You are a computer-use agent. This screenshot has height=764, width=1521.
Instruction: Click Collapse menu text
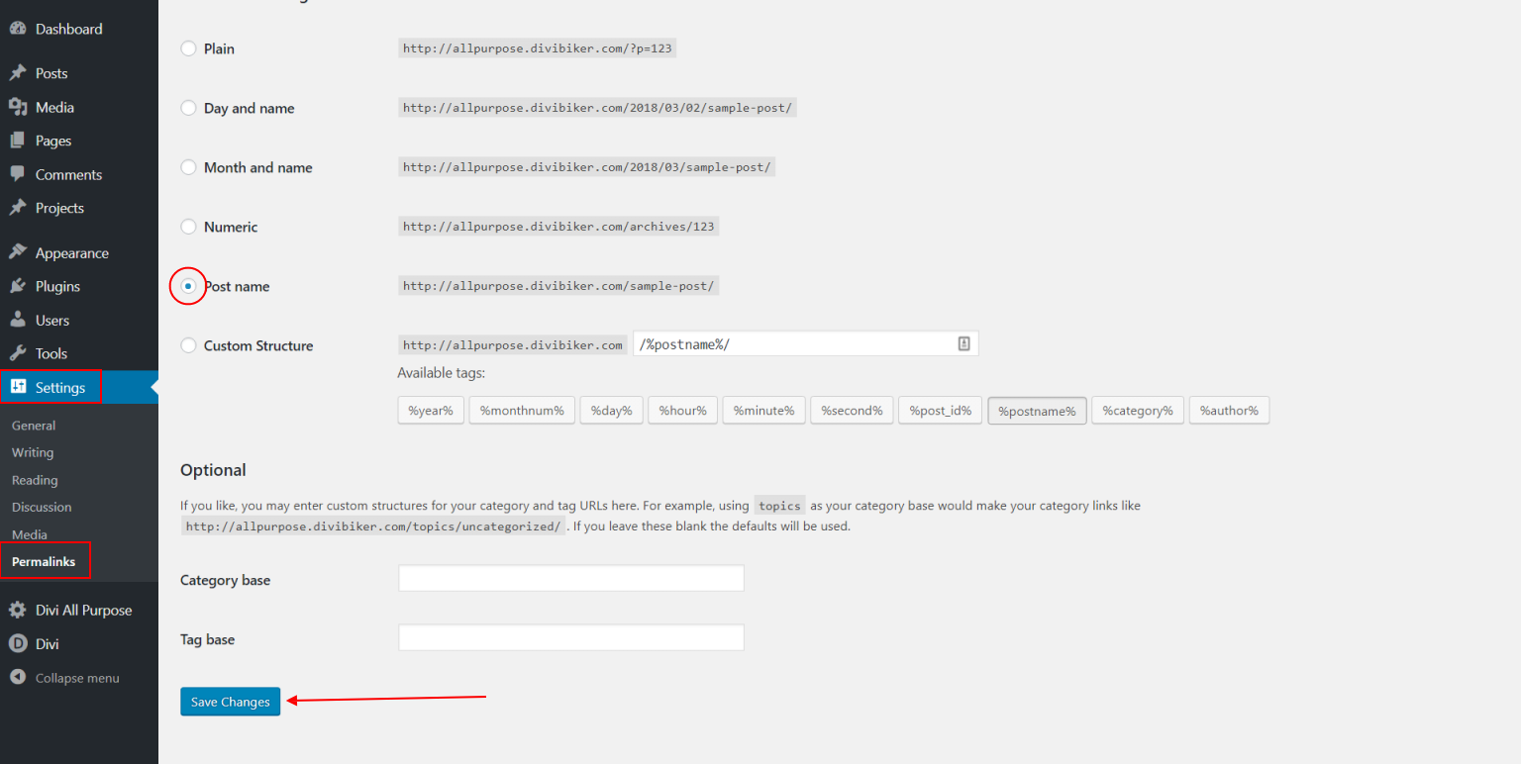77,678
